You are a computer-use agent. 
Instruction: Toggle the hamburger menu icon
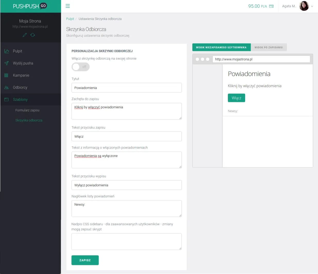coord(68,6)
